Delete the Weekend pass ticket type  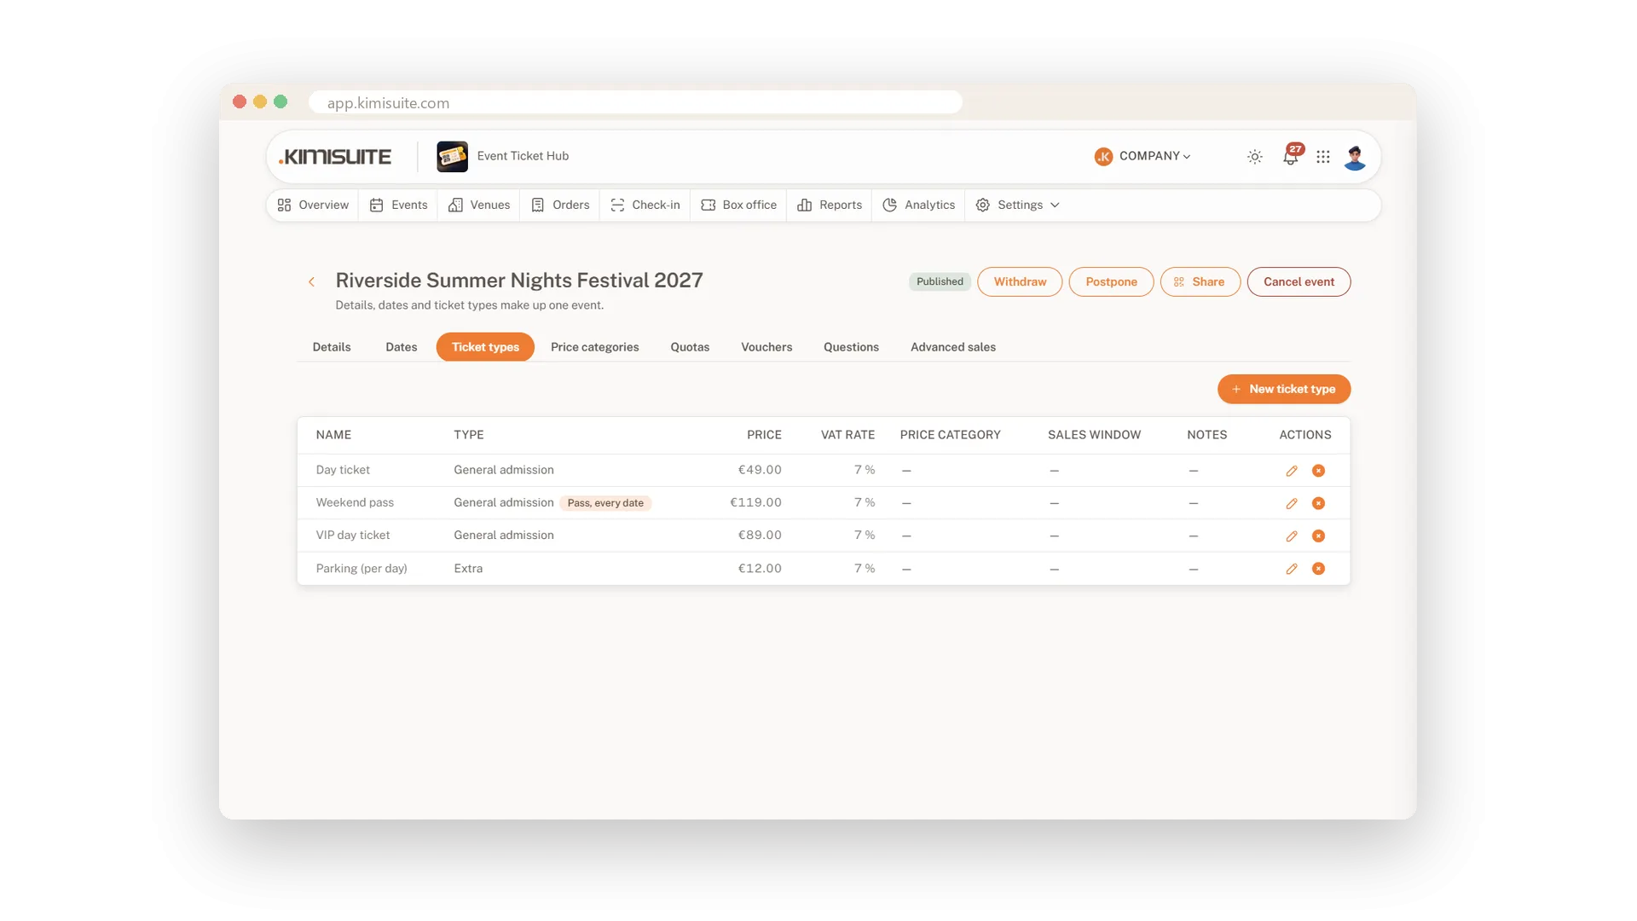click(1318, 503)
